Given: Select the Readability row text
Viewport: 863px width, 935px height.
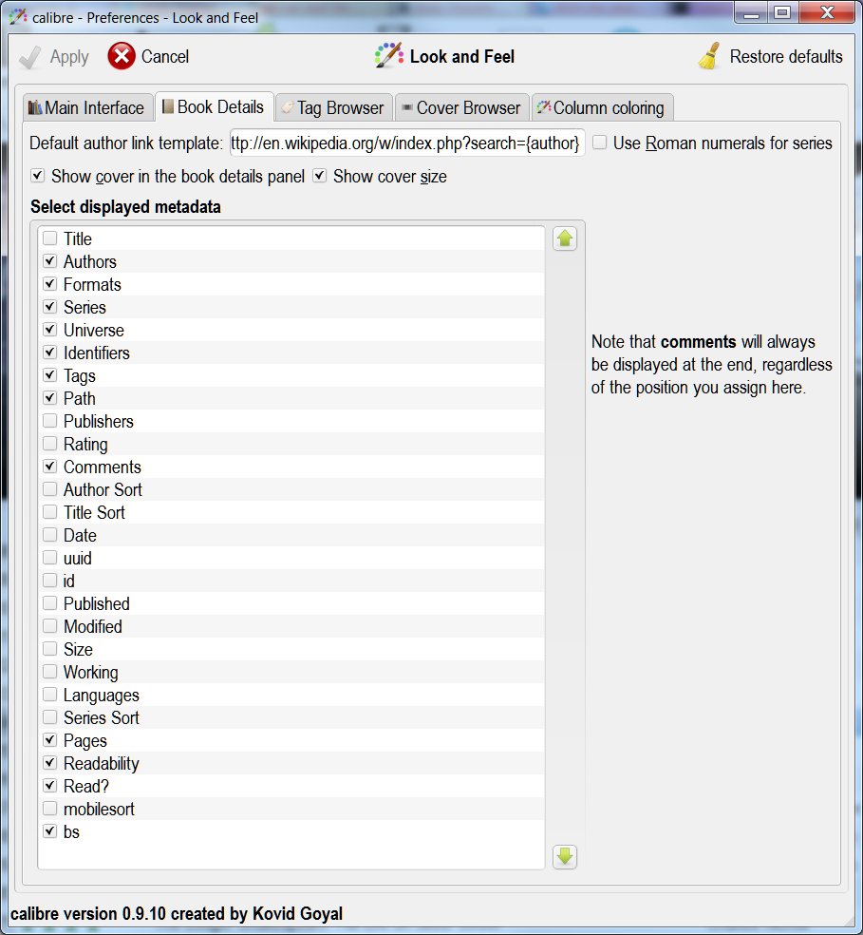Looking at the screenshot, I should 102,764.
